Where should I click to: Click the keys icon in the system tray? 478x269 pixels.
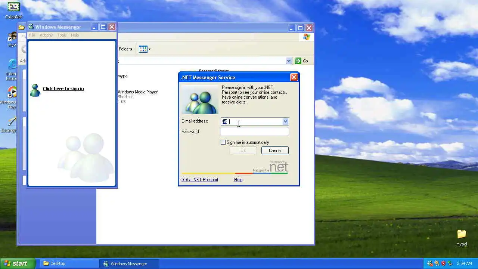437,263
